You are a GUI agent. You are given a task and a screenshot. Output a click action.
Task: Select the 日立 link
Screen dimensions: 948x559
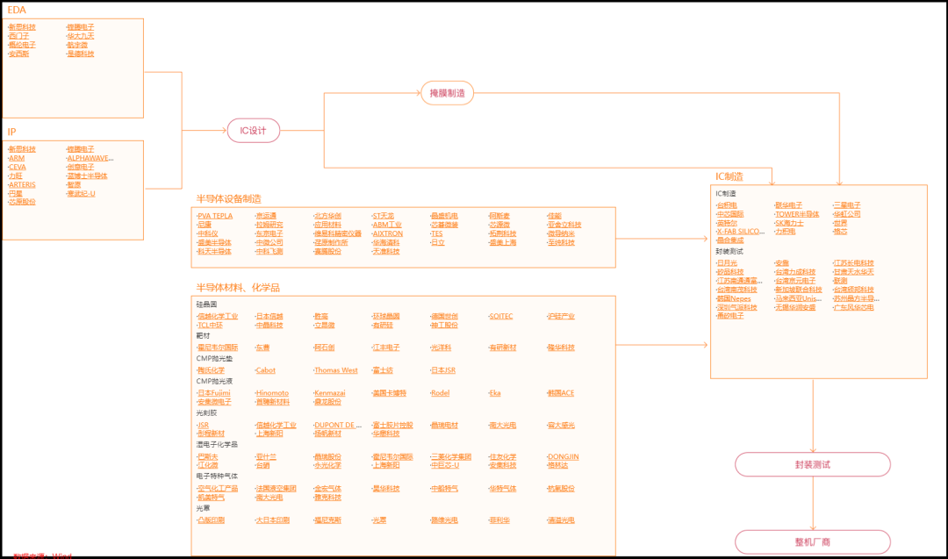[x=438, y=243]
